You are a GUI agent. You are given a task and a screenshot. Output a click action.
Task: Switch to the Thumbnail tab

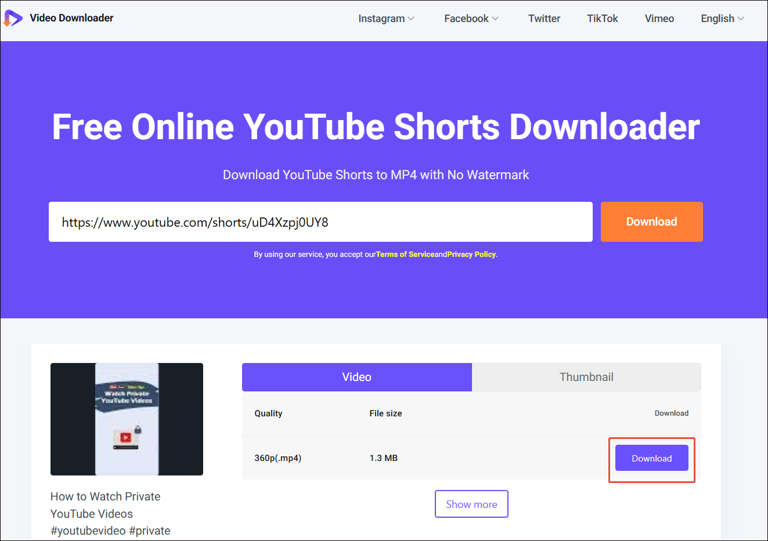[586, 377]
